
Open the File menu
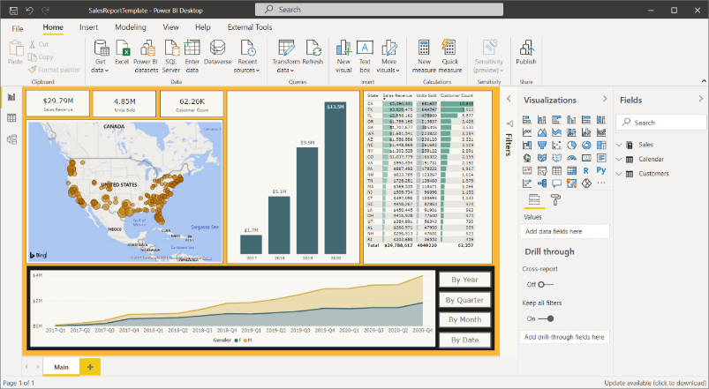point(17,28)
